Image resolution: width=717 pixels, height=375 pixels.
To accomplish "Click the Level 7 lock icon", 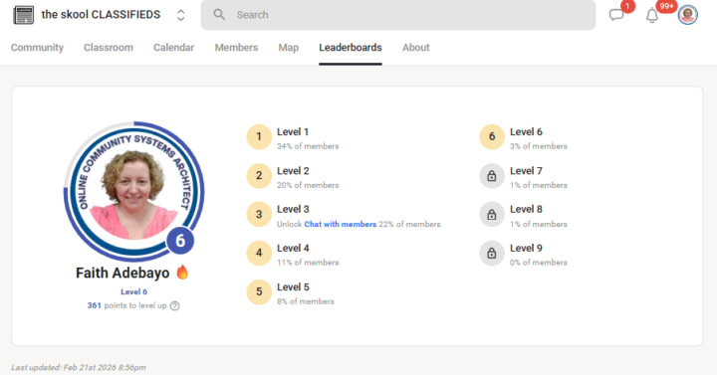I will point(492,176).
